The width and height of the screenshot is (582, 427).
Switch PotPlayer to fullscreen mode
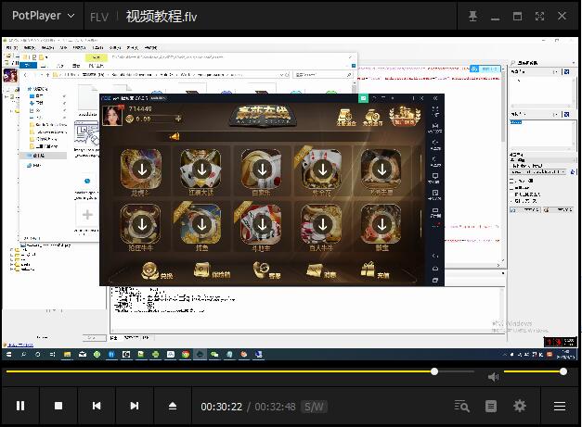539,16
